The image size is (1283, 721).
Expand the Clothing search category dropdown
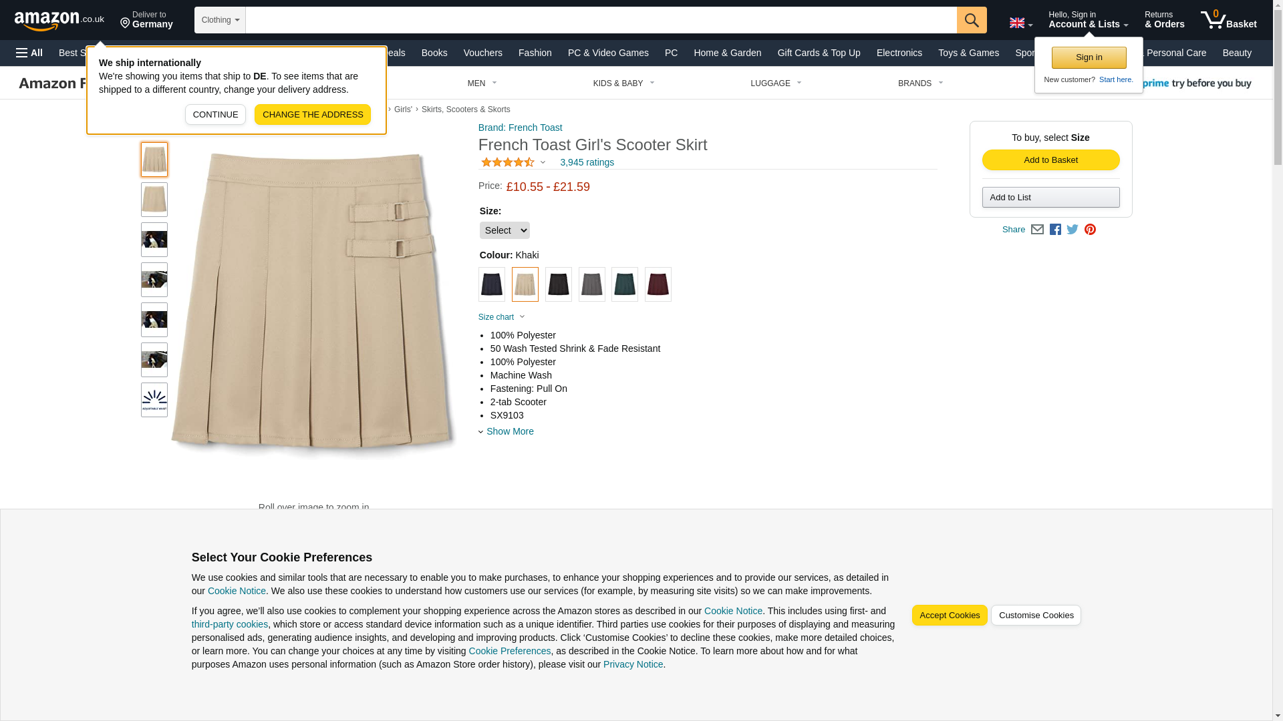(220, 20)
